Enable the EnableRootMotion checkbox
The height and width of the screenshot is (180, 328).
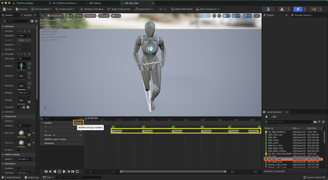click(x=19, y=168)
